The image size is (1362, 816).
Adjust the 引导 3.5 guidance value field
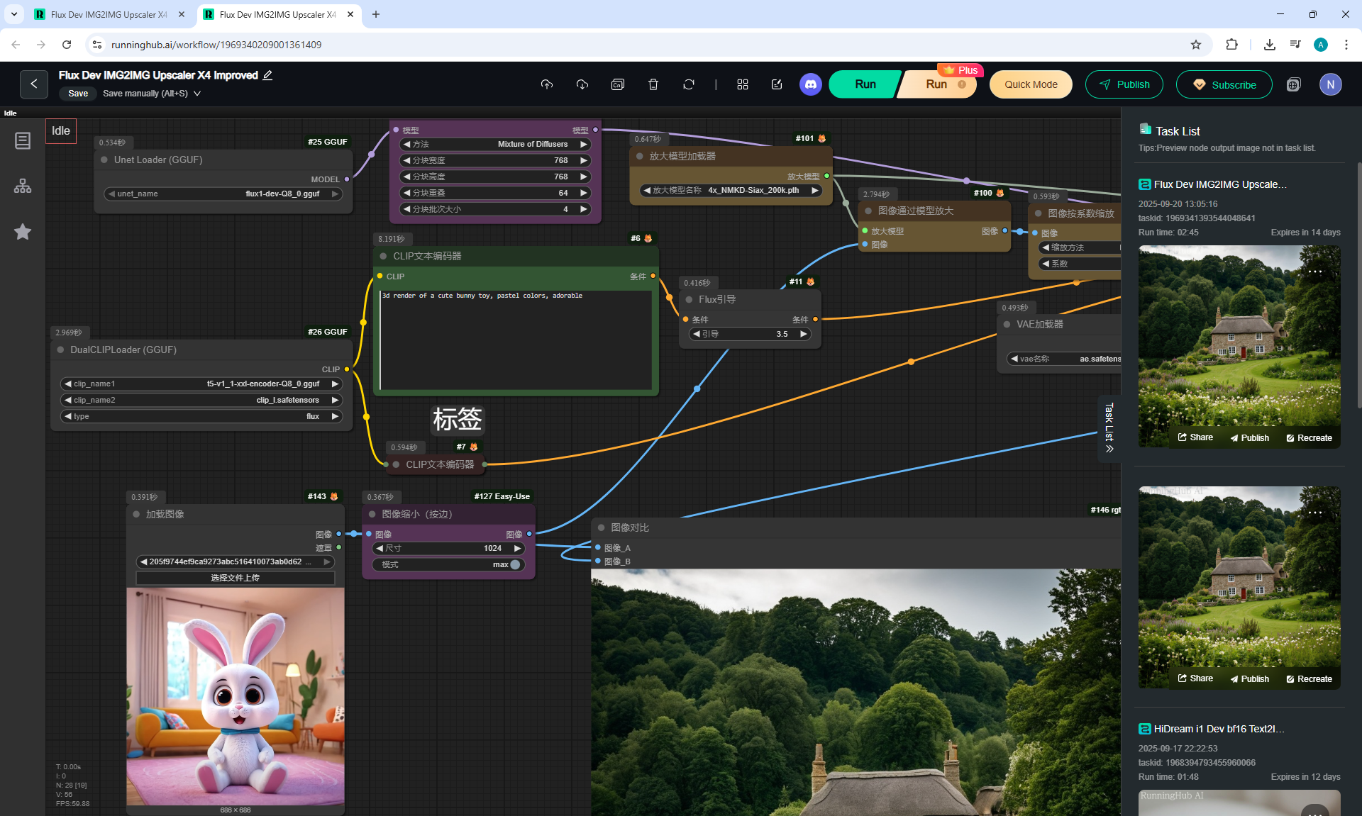[x=752, y=334]
